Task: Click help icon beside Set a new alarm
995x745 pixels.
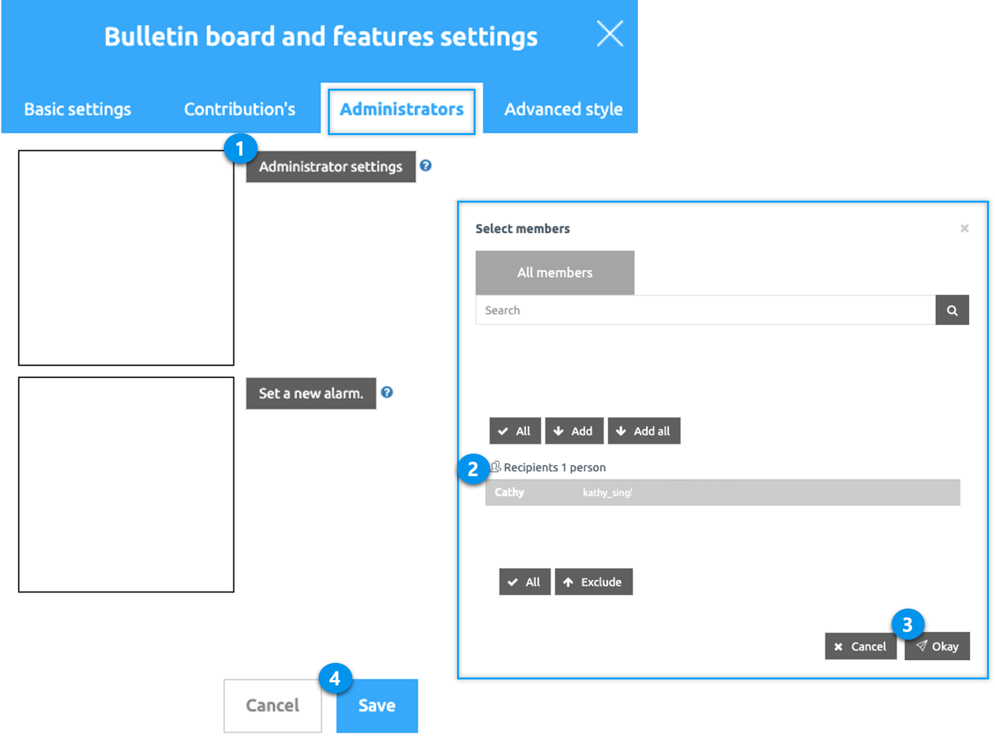Action: [387, 392]
